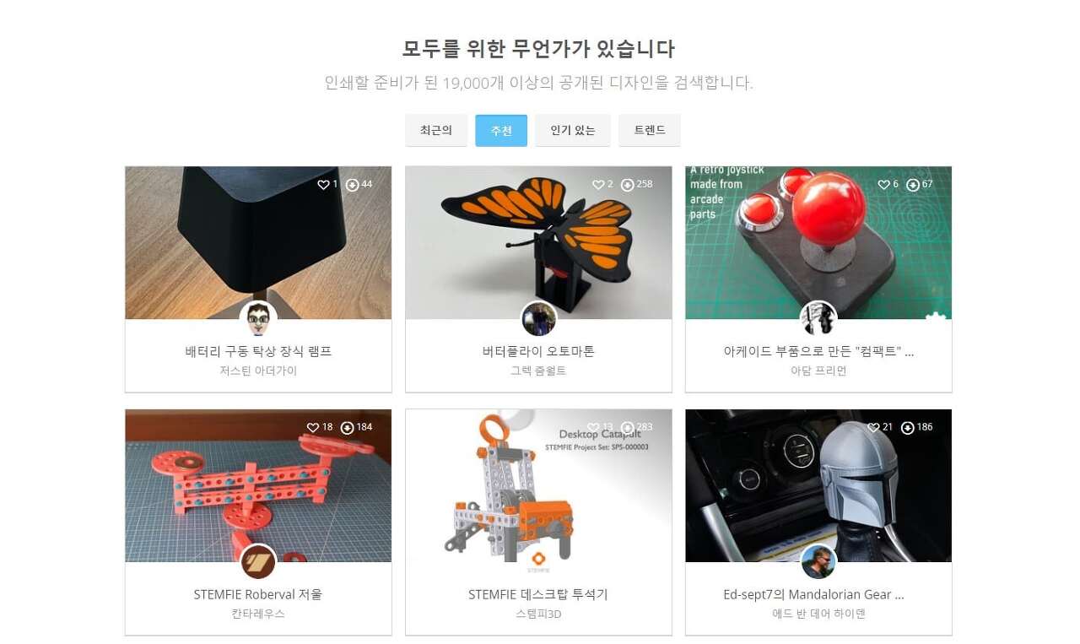Open STEMFIE Roberval 저울 title link
This screenshot has height=644, width=1080.
coord(258,595)
